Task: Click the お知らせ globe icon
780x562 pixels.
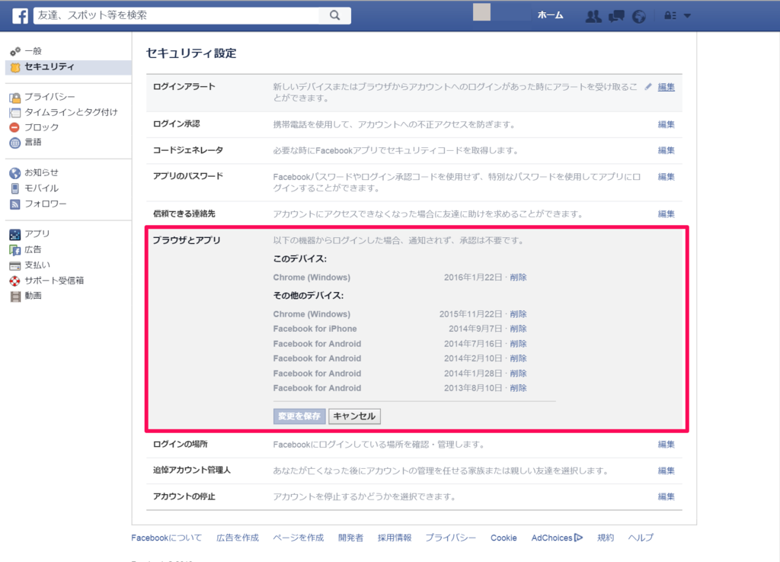Action: 15,173
